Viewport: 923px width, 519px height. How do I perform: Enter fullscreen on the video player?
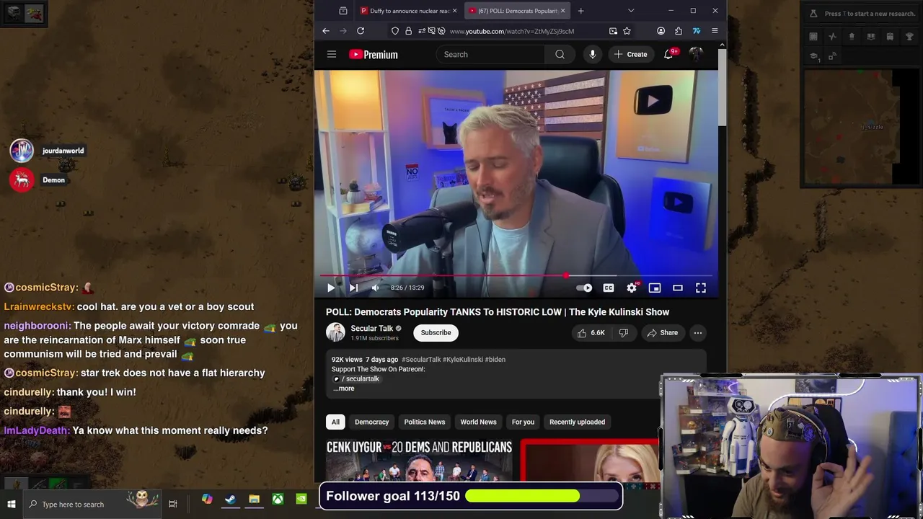(701, 288)
